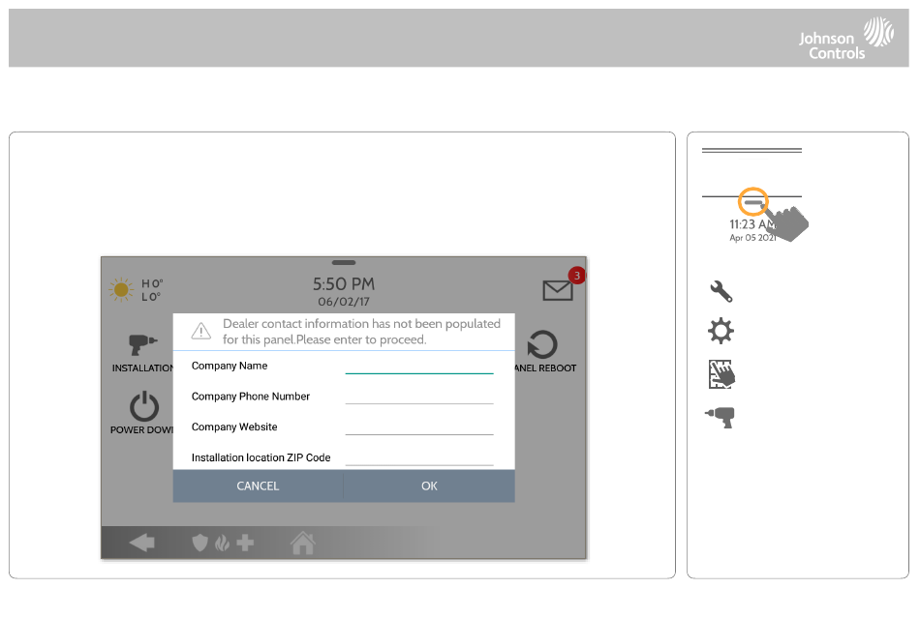Tap the Power Down icon
Image resolution: width=920 pixels, height=618 pixels.
[x=143, y=406]
